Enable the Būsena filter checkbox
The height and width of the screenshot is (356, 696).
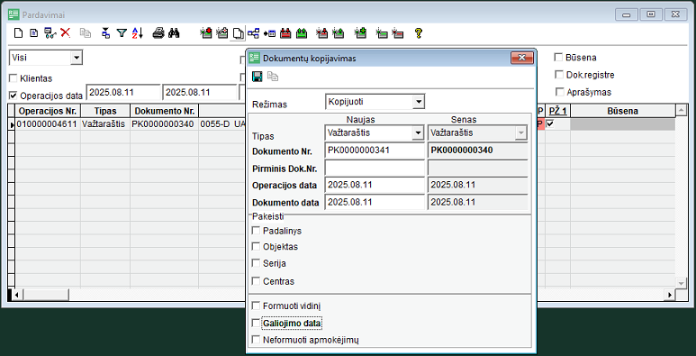pos(559,57)
